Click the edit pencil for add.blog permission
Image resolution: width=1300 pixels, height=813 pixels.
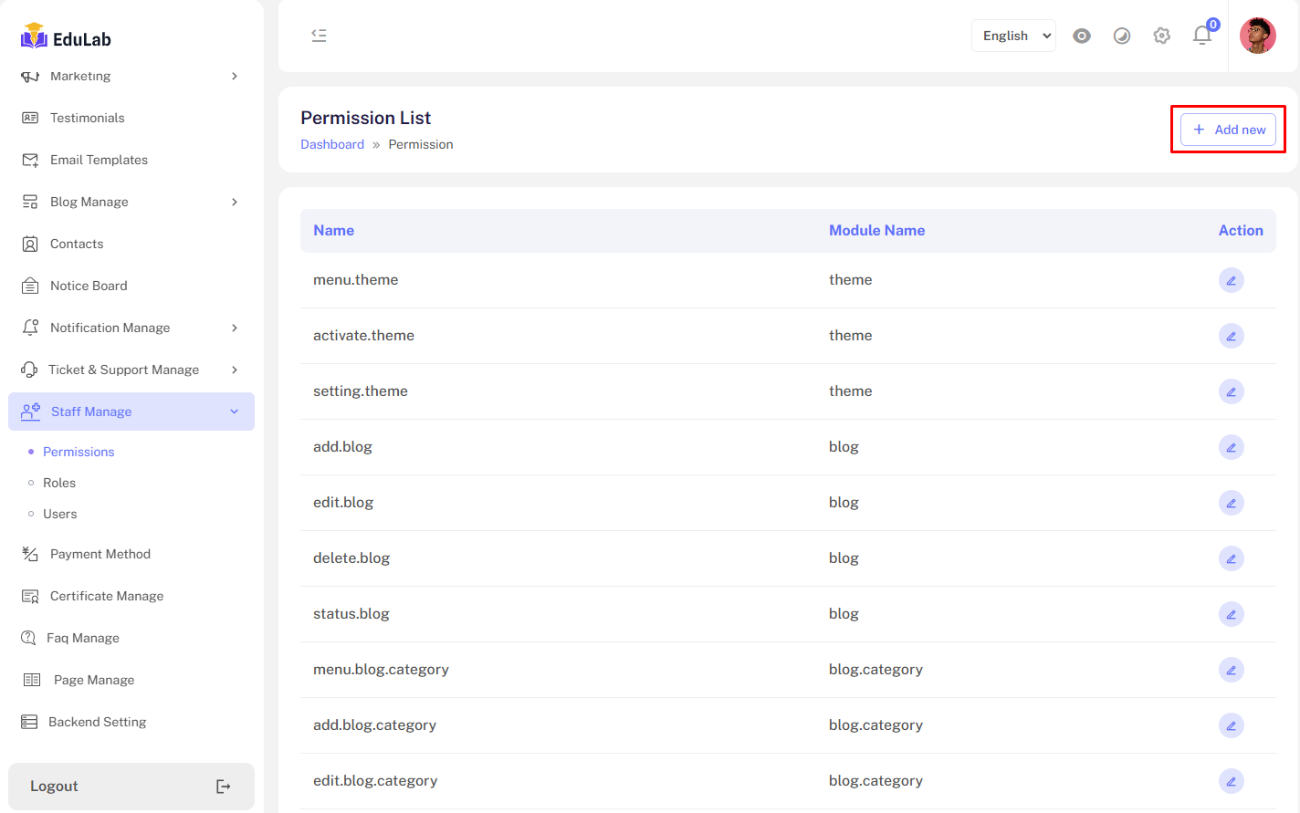pyautogui.click(x=1231, y=447)
